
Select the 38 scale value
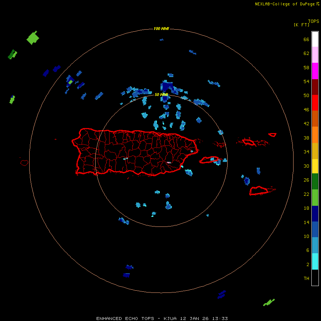pos(306,138)
